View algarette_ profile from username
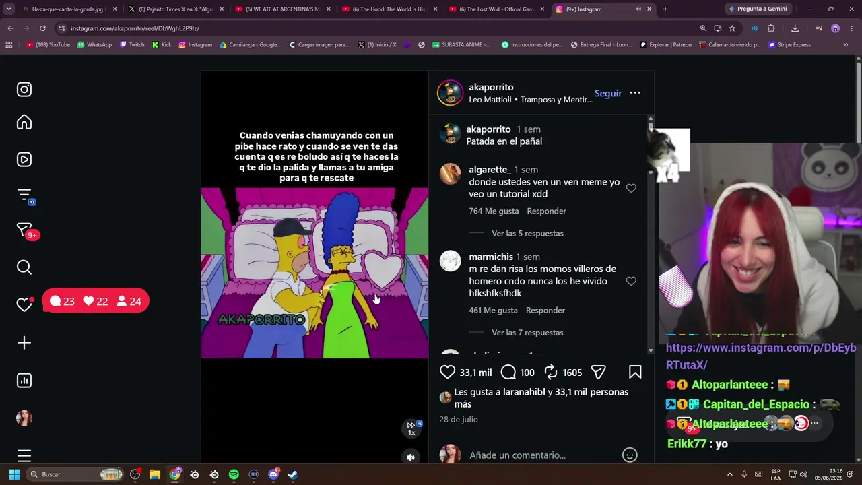 pos(489,170)
